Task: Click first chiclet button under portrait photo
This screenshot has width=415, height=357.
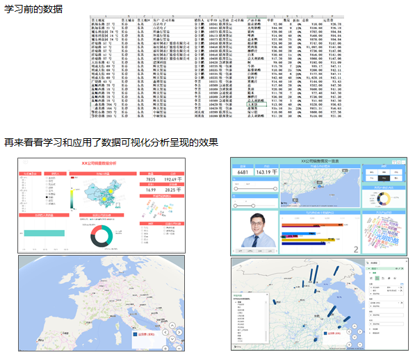Action: click(x=240, y=251)
